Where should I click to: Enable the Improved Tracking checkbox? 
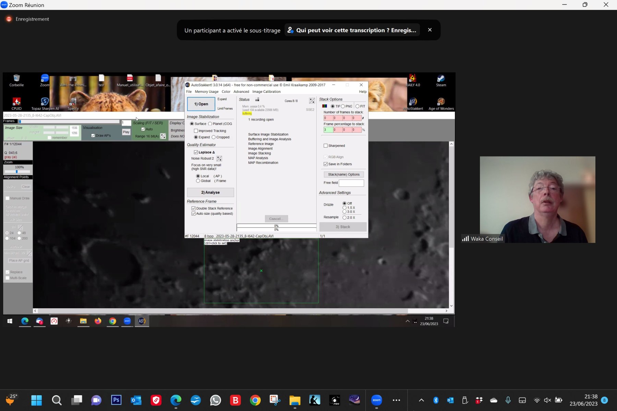(196, 131)
